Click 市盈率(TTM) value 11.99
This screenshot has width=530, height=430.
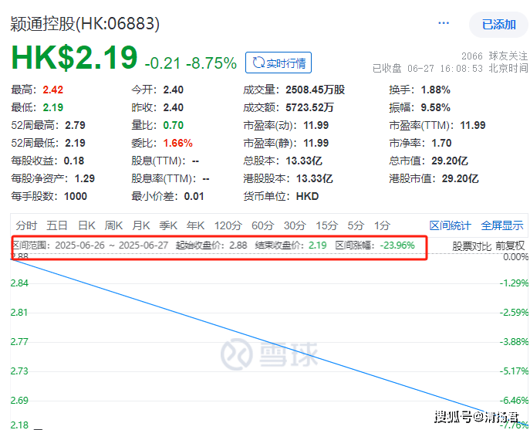pyautogui.click(x=473, y=125)
